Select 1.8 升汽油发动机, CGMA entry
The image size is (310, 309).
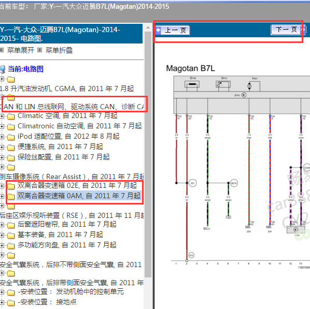tap(67, 89)
